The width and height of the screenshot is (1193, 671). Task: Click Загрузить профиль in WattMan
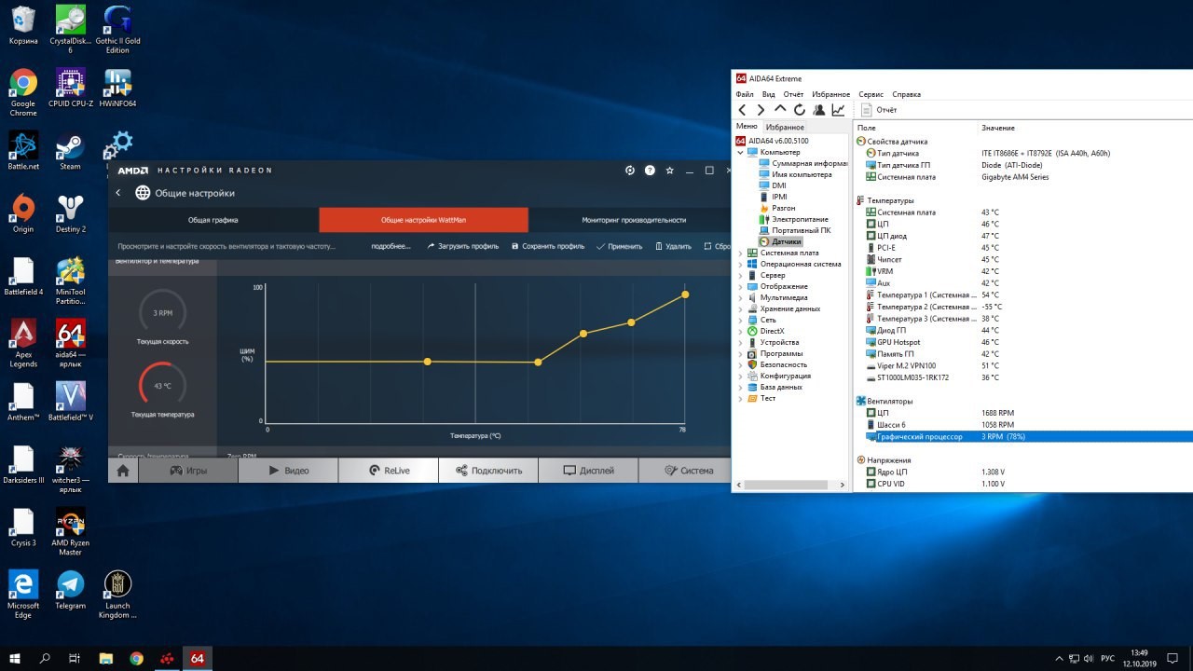tap(462, 246)
